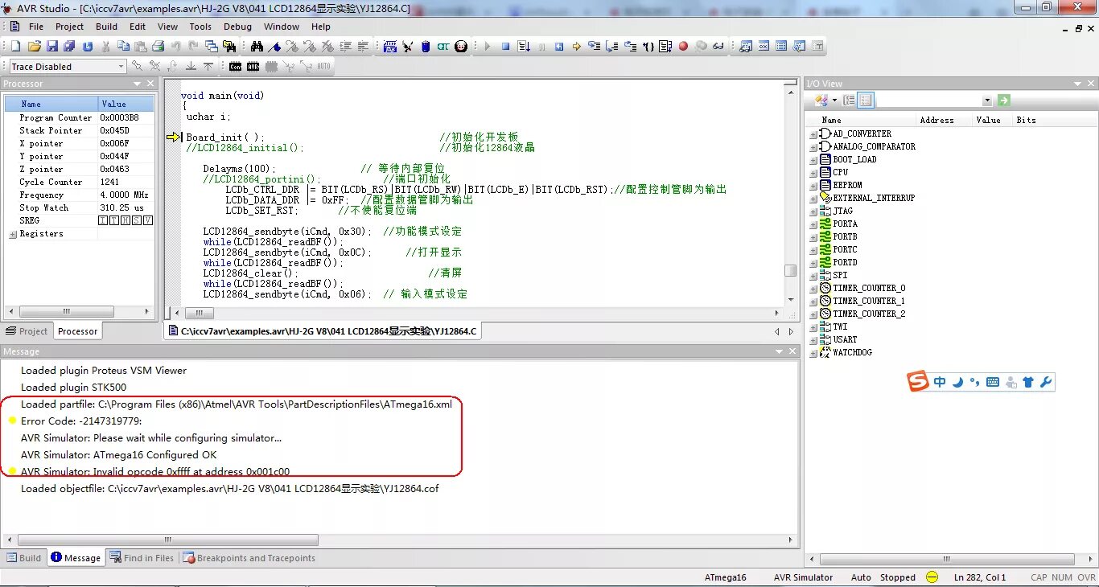This screenshot has width=1099, height=587.
Task: Click the code editor vertical scrollbar thumb
Action: (x=791, y=271)
